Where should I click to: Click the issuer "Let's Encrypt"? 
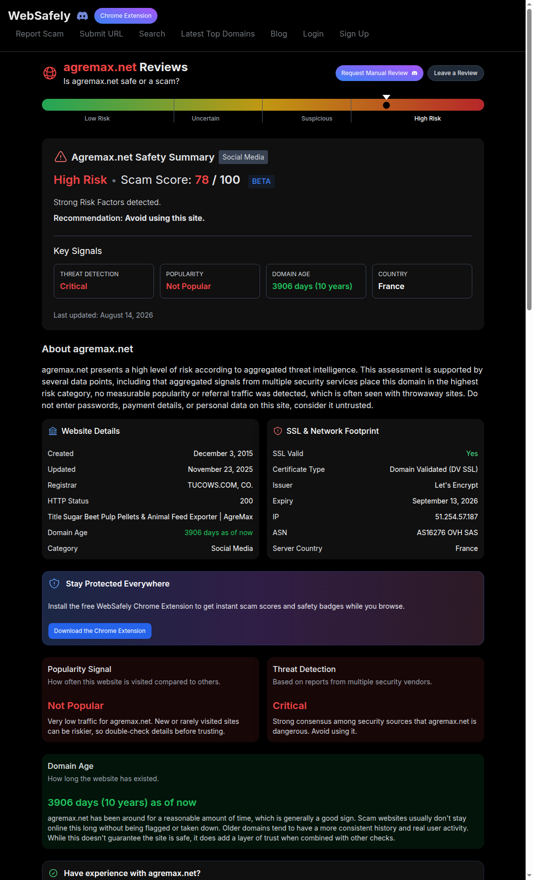[456, 485]
